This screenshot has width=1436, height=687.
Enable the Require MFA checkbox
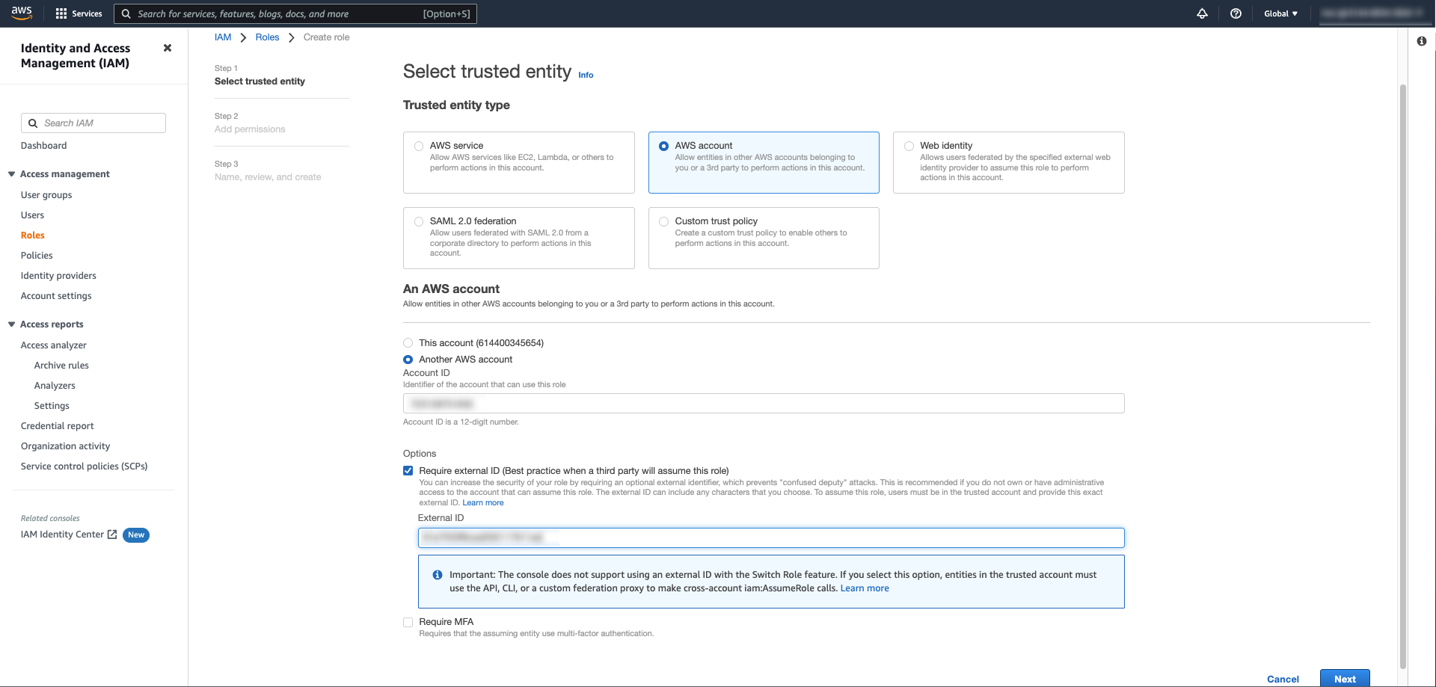click(x=408, y=622)
